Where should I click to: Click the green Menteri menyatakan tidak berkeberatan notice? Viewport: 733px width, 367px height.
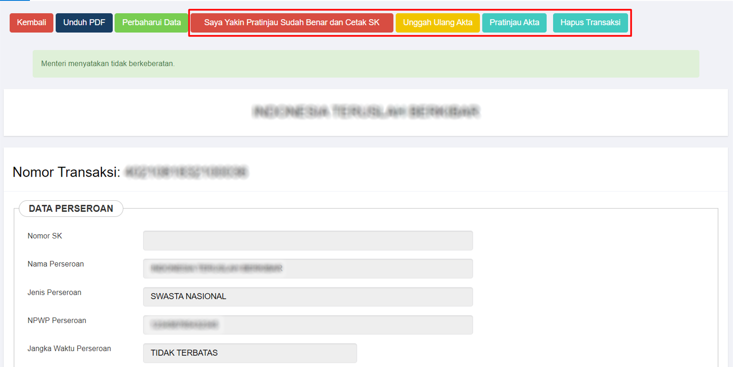(x=108, y=63)
